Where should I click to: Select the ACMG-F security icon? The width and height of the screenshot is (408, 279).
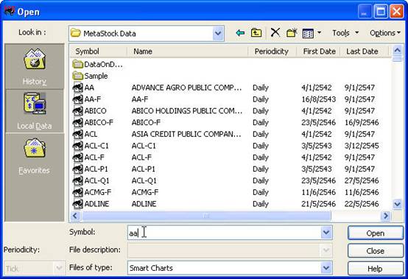click(x=77, y=192)
